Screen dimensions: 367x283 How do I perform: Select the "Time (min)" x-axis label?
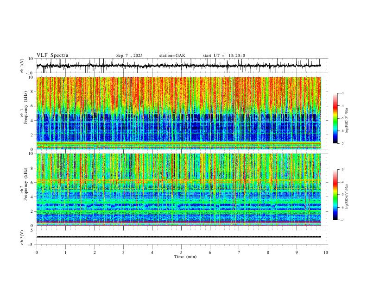coord(185,257)
